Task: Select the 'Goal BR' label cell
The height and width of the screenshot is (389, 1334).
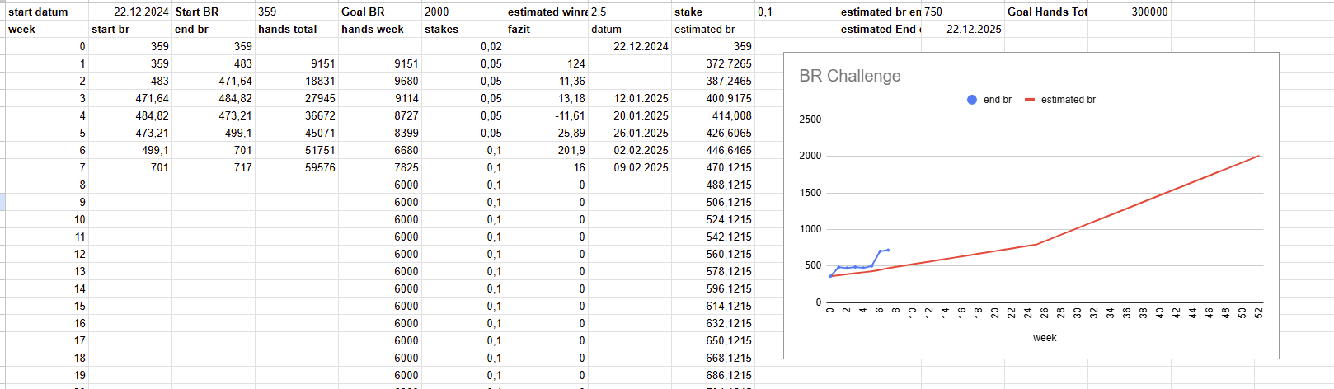Action: pos(380,12)
